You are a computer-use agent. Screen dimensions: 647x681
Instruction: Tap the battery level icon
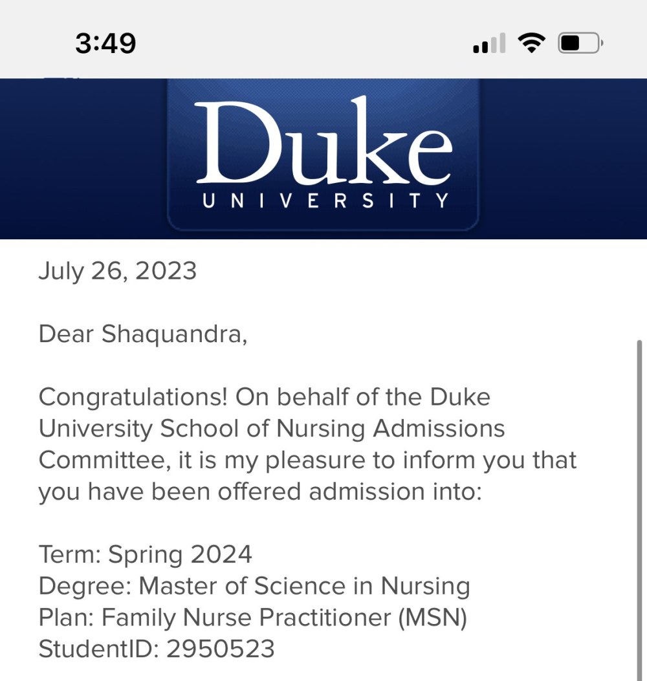coord(580,43)
